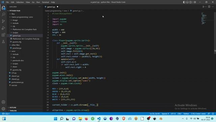Open the View menu
This screenshot has height=122, width=216.
pos(28,2)
